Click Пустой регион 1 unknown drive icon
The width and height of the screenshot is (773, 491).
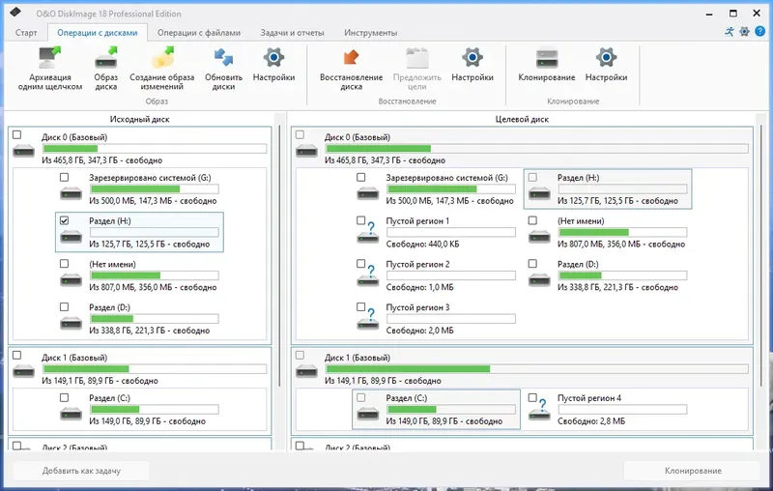pos(368,233)
